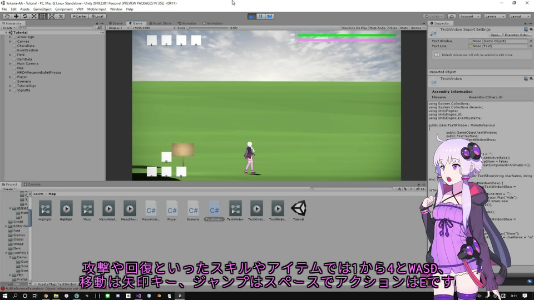534x300 pixels.
Task: Expand the Player object in Hierarchy
Action: pyautogui.click(x=10, y=77)
